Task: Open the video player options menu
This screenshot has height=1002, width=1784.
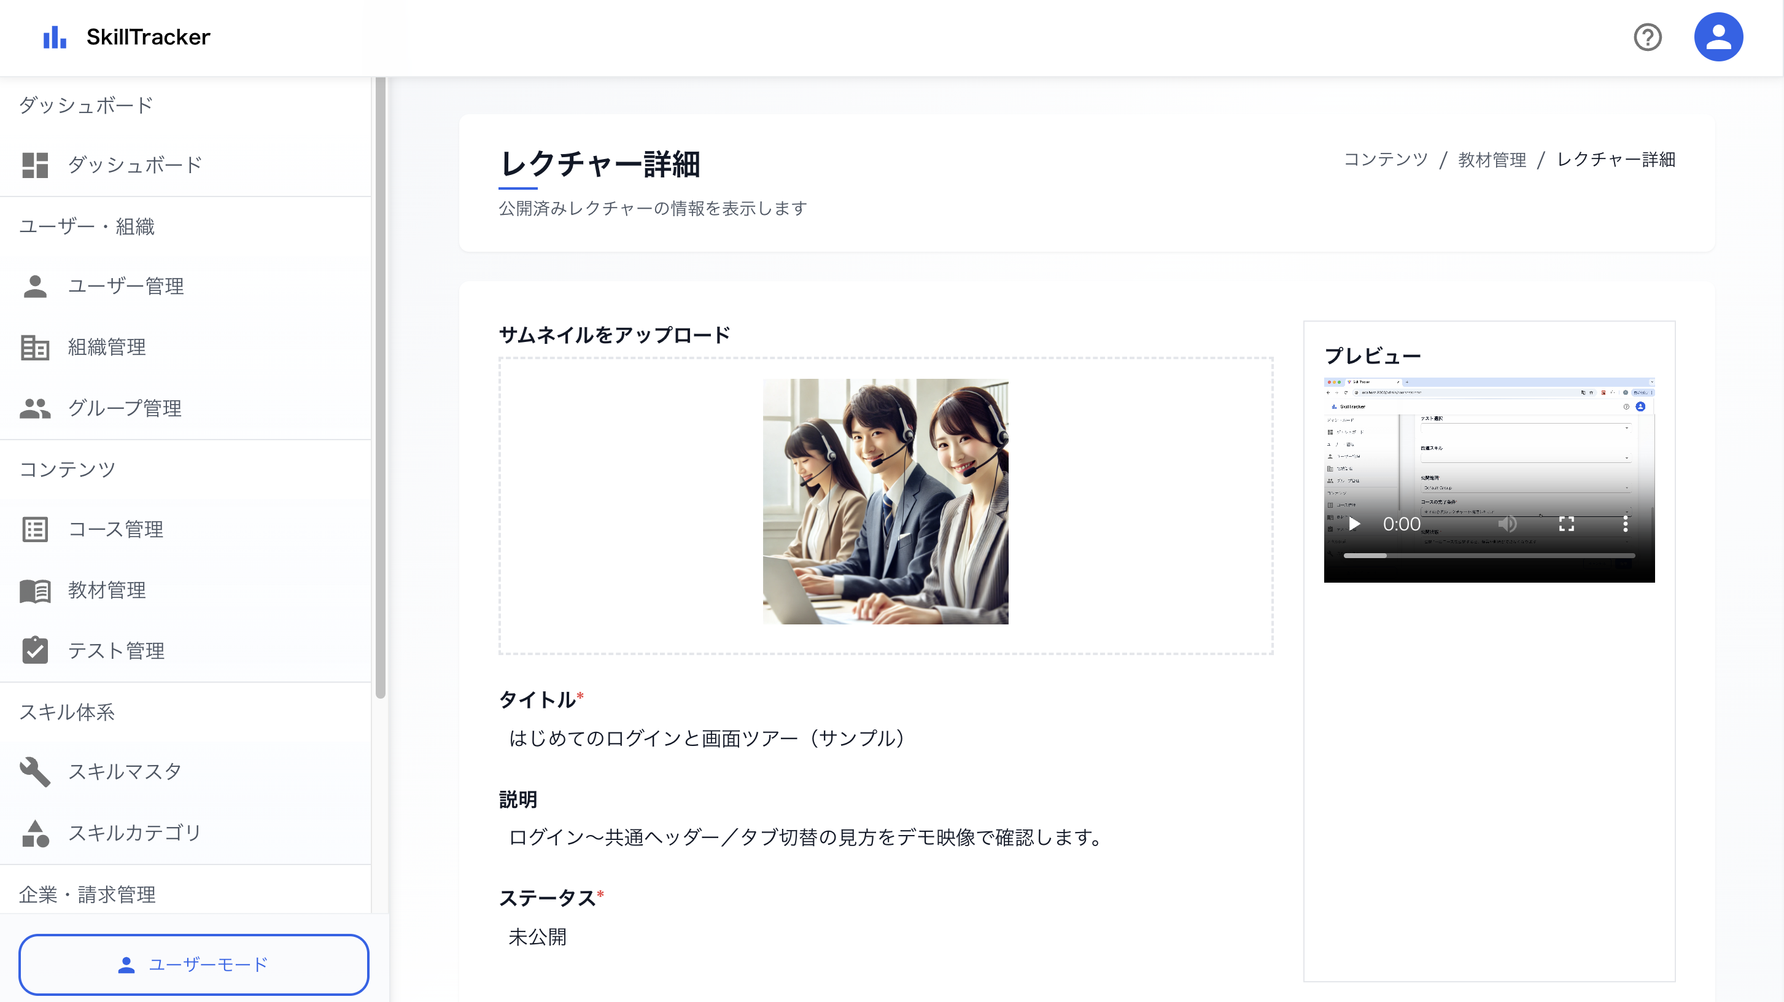Action: pyautogui.click(x=1626, y=524)
